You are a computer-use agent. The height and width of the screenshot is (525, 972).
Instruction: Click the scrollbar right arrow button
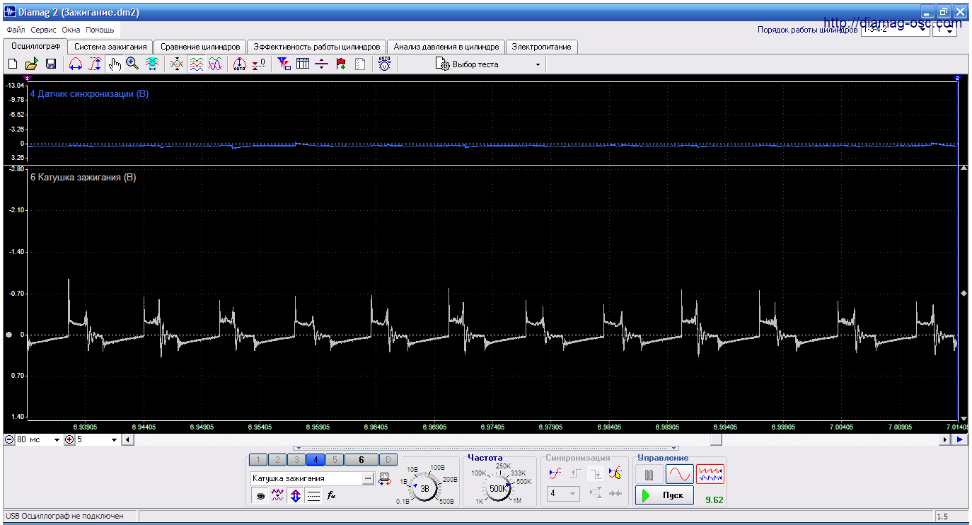tap(945, 440)
